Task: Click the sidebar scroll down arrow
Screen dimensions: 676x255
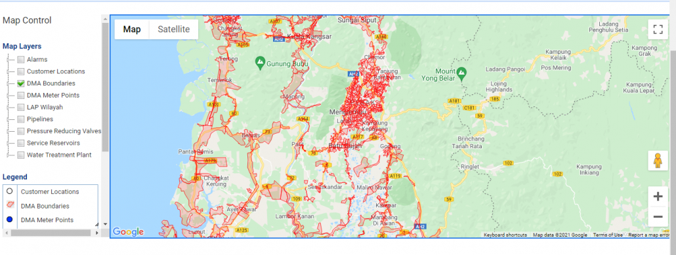Action: click(105, 224)
